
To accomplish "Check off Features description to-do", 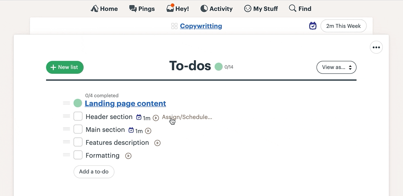I will (x=78, y=142).
